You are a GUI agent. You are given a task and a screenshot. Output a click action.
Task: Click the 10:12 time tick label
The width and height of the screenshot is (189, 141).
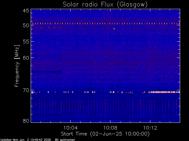click(x=150, y=128)
